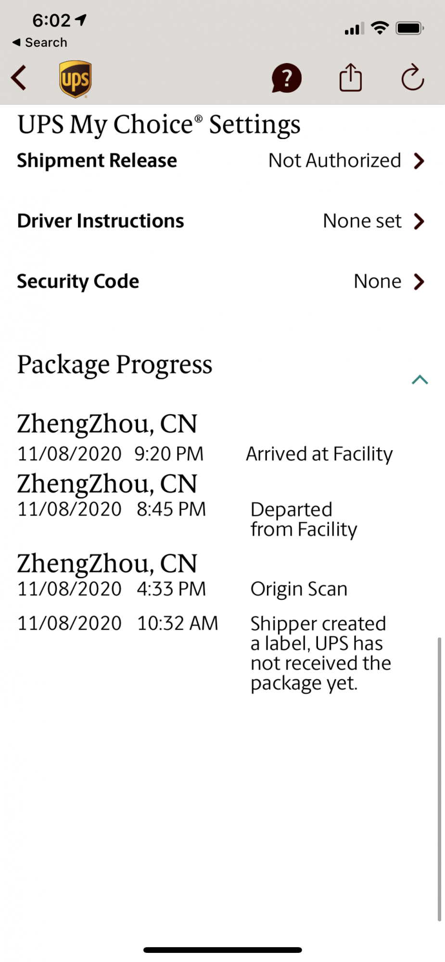The width and height of the screenshot is (445, 962).
Task: Click the vertical scrollbar indicator
Action: click(x=439, y=779)
